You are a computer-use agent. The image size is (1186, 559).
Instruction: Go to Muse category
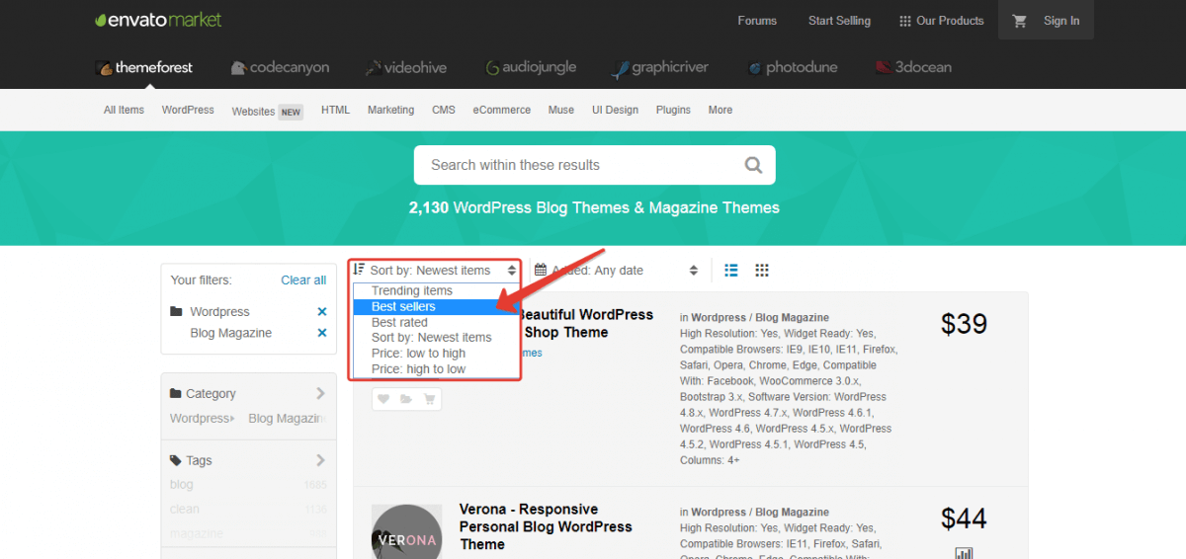pos(561,110)
